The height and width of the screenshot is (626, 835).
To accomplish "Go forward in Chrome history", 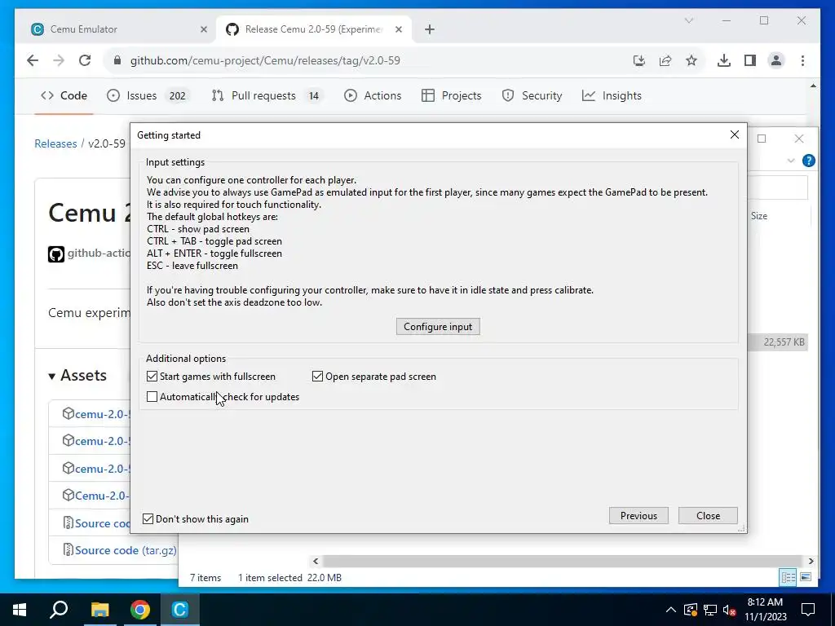I will pos(59,60).
